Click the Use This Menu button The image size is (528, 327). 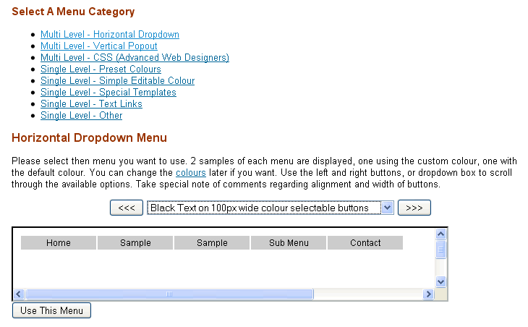[51, 310]
